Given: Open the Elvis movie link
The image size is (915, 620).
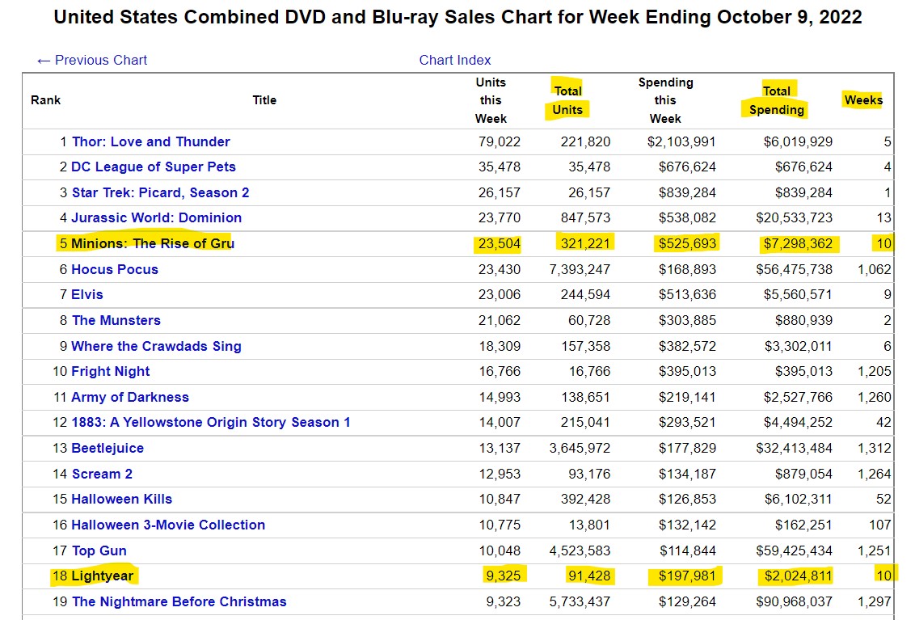Looking at the screenshot, I should pos(87,294).
